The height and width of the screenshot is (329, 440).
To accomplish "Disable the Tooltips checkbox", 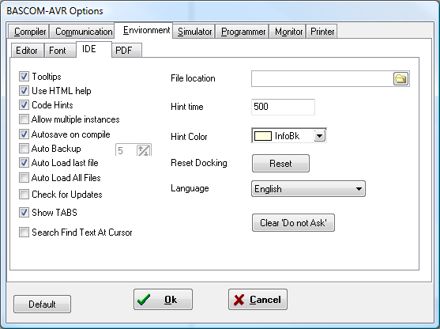I will [x=24, y=76].
